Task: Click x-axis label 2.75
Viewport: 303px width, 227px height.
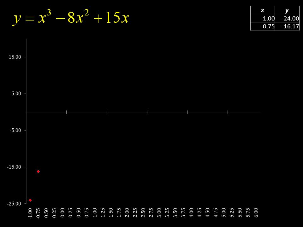Action: 151,212
